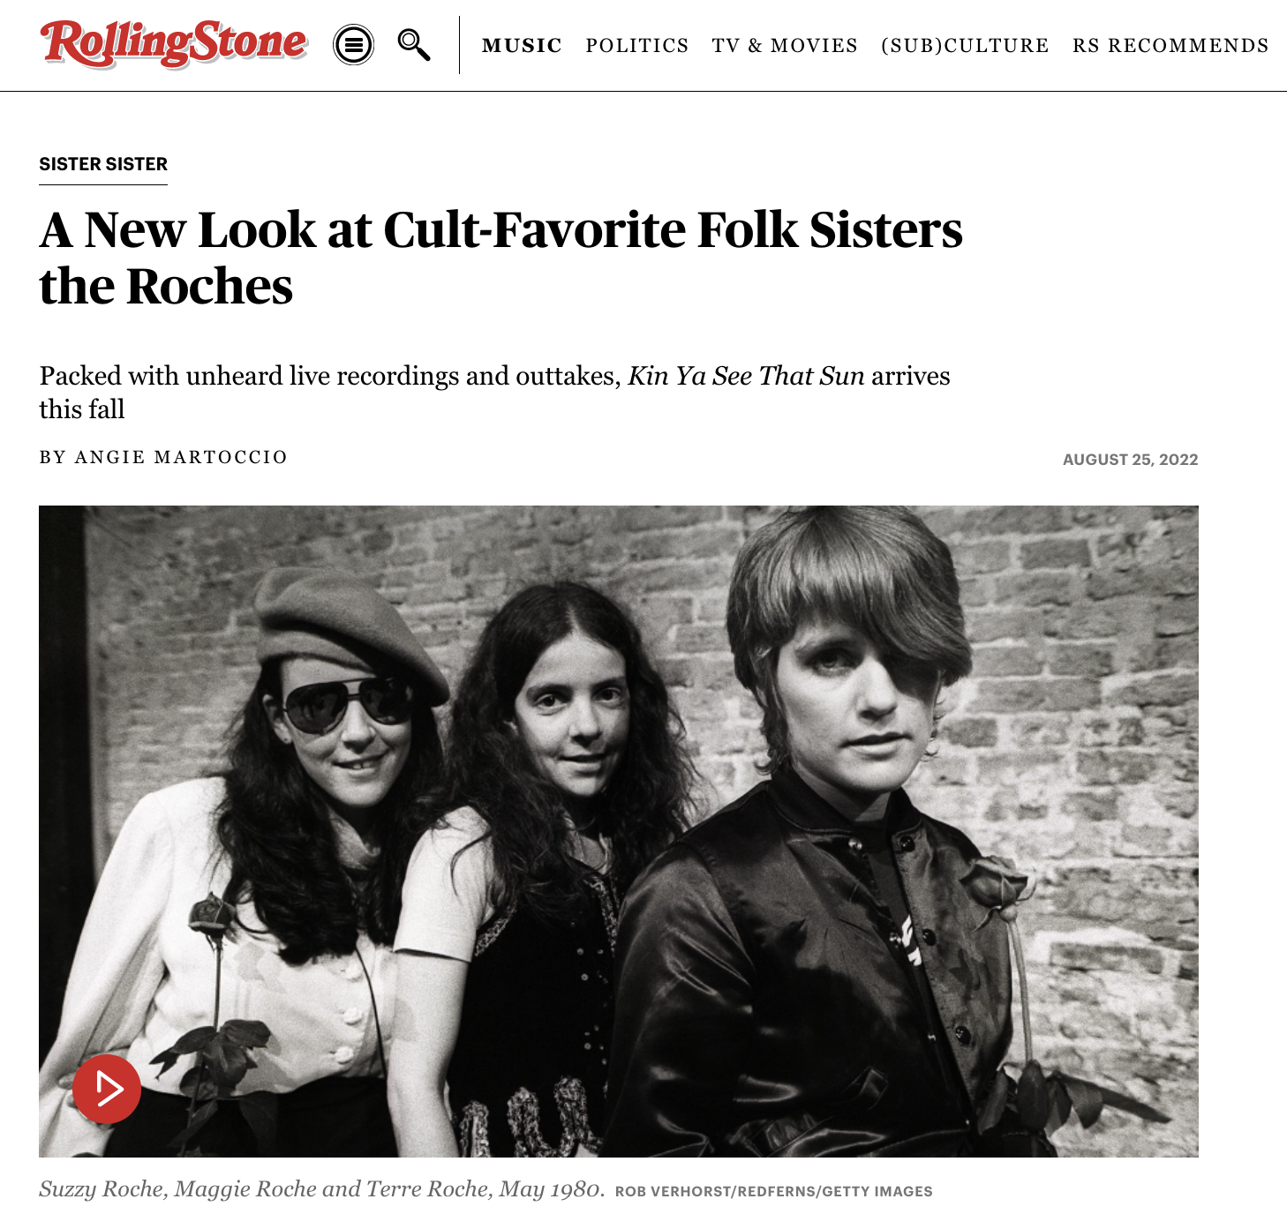The height and width of the screenshot is (1214, 1287).
Task: Click the Rob Verhorst/Redferns/Getty Images credit
Action: point(773,1191)
